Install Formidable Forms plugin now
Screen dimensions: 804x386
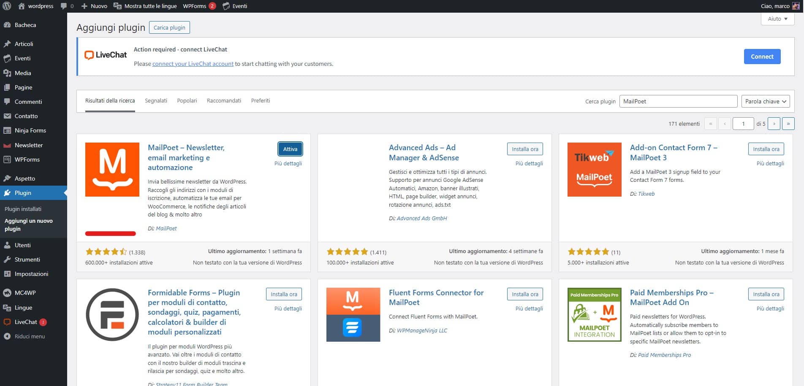tap(284, 294)
